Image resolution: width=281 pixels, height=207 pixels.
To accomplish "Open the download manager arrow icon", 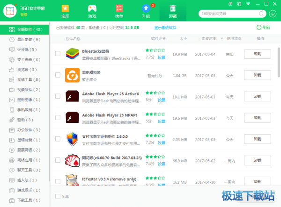I will [x=273, y=14].
